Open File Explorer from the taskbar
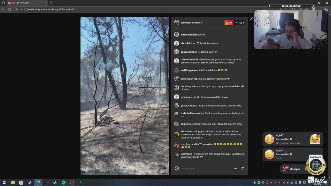The width and height of the screenshot is (331, 186). pos(13,183)
